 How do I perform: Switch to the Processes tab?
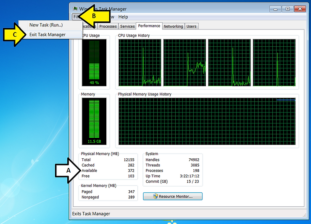pyautogui.click(x=108, y=27)
